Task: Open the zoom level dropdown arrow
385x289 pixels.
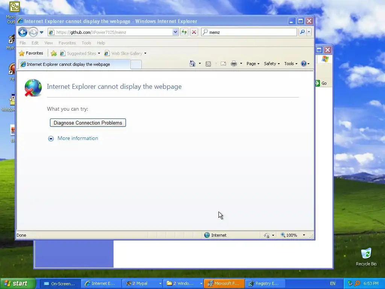Action: 304,235
